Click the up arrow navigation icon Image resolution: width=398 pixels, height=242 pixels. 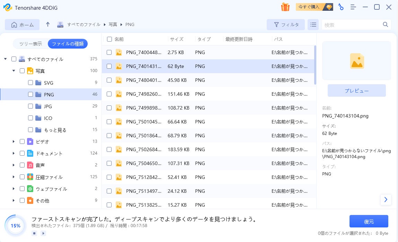click(48, 25)
